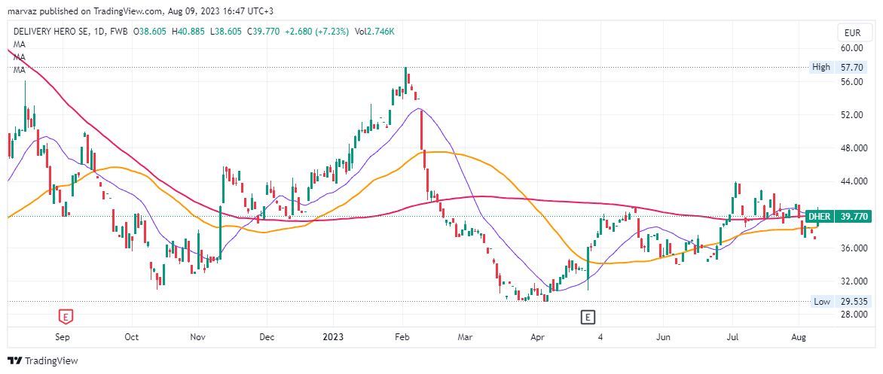
Task: Click the volume value Vol2.746K
Action: click(x=374, y=32)
